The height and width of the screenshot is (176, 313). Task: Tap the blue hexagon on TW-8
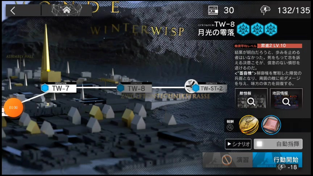coord(121,88)
